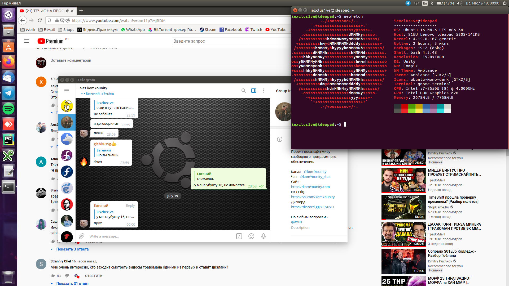Image resolution: width=509 pixels, height=286 pixels.
Task: Open PyCharm from the launcher
Action: (8, 140)
